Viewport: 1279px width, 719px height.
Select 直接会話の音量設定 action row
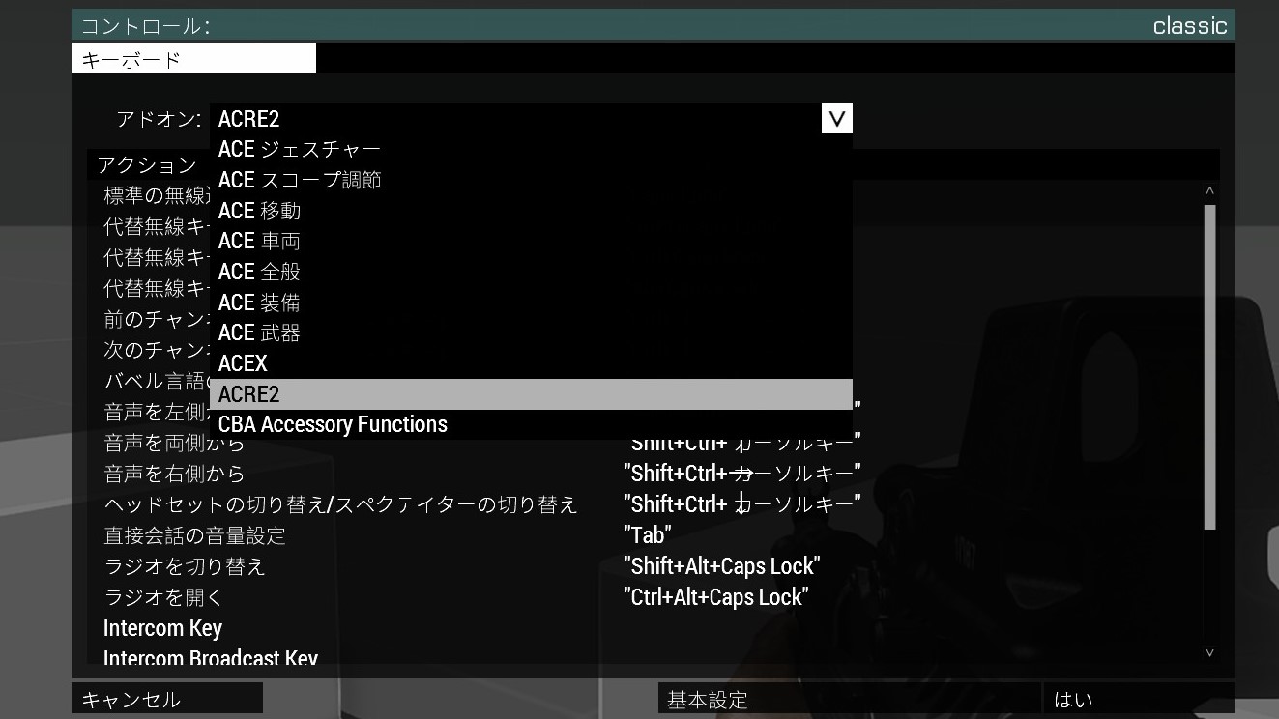645,535
